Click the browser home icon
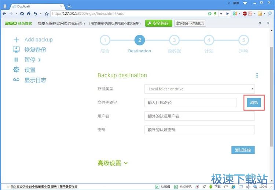The height and width of the screenshot is (190, 275). 29,14
